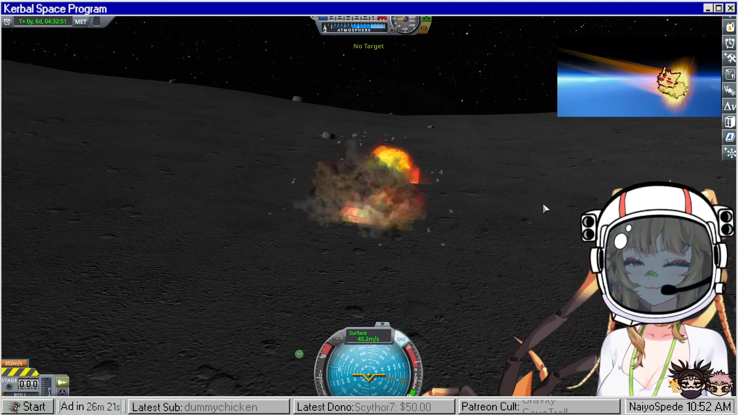This screenshot has width=738, height=415.
Task: Toggle the RCS indicator on navball
Action: (x=336, y=339)
